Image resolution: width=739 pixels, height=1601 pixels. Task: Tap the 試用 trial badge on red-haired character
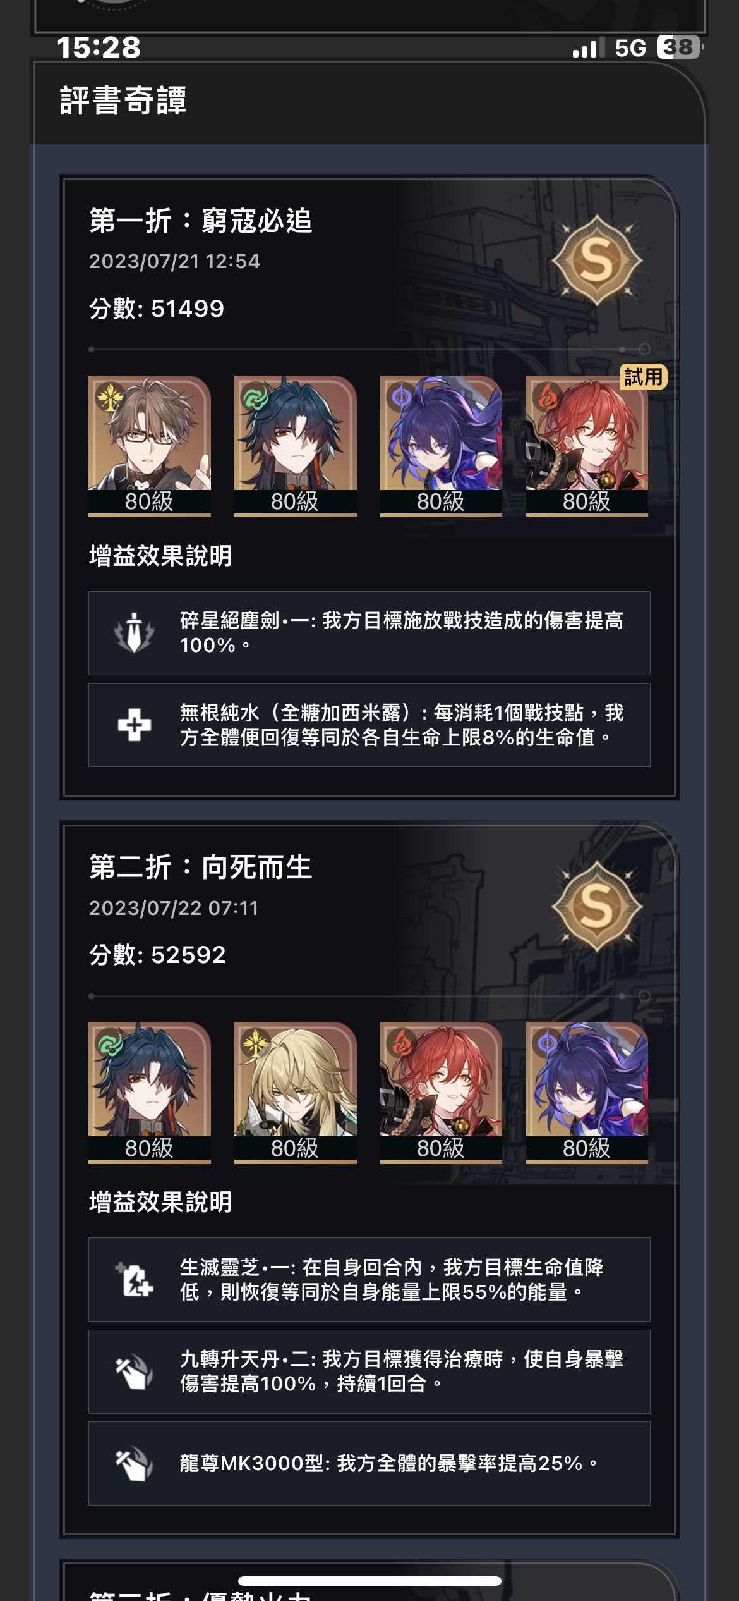tap(643, 377)
